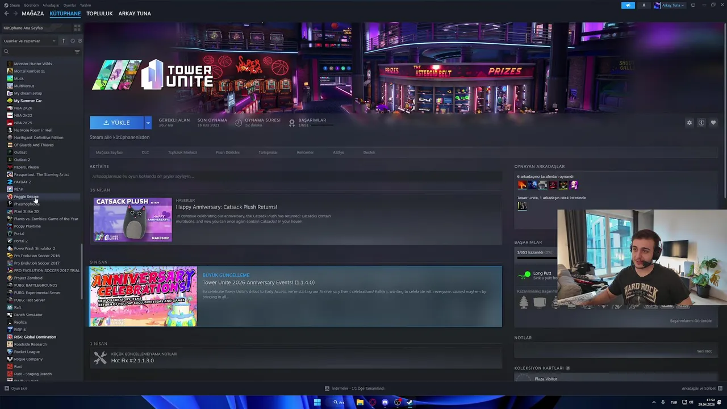Open the notifications bell

644,5
